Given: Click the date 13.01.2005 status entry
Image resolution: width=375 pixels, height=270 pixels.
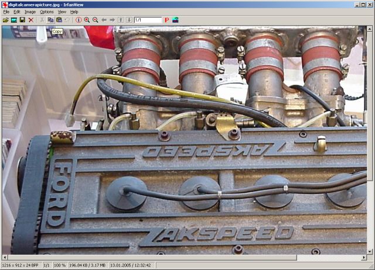Looking at the screenshot, I should [x=131, y=265].
